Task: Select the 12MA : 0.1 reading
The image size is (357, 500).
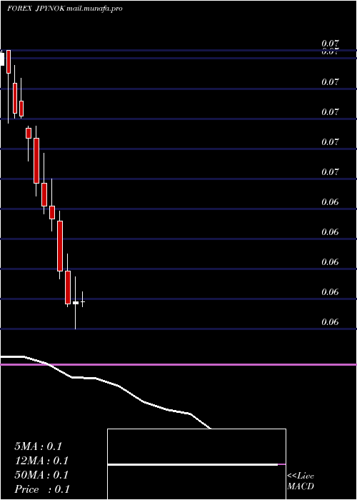Action: pos(41,461)
